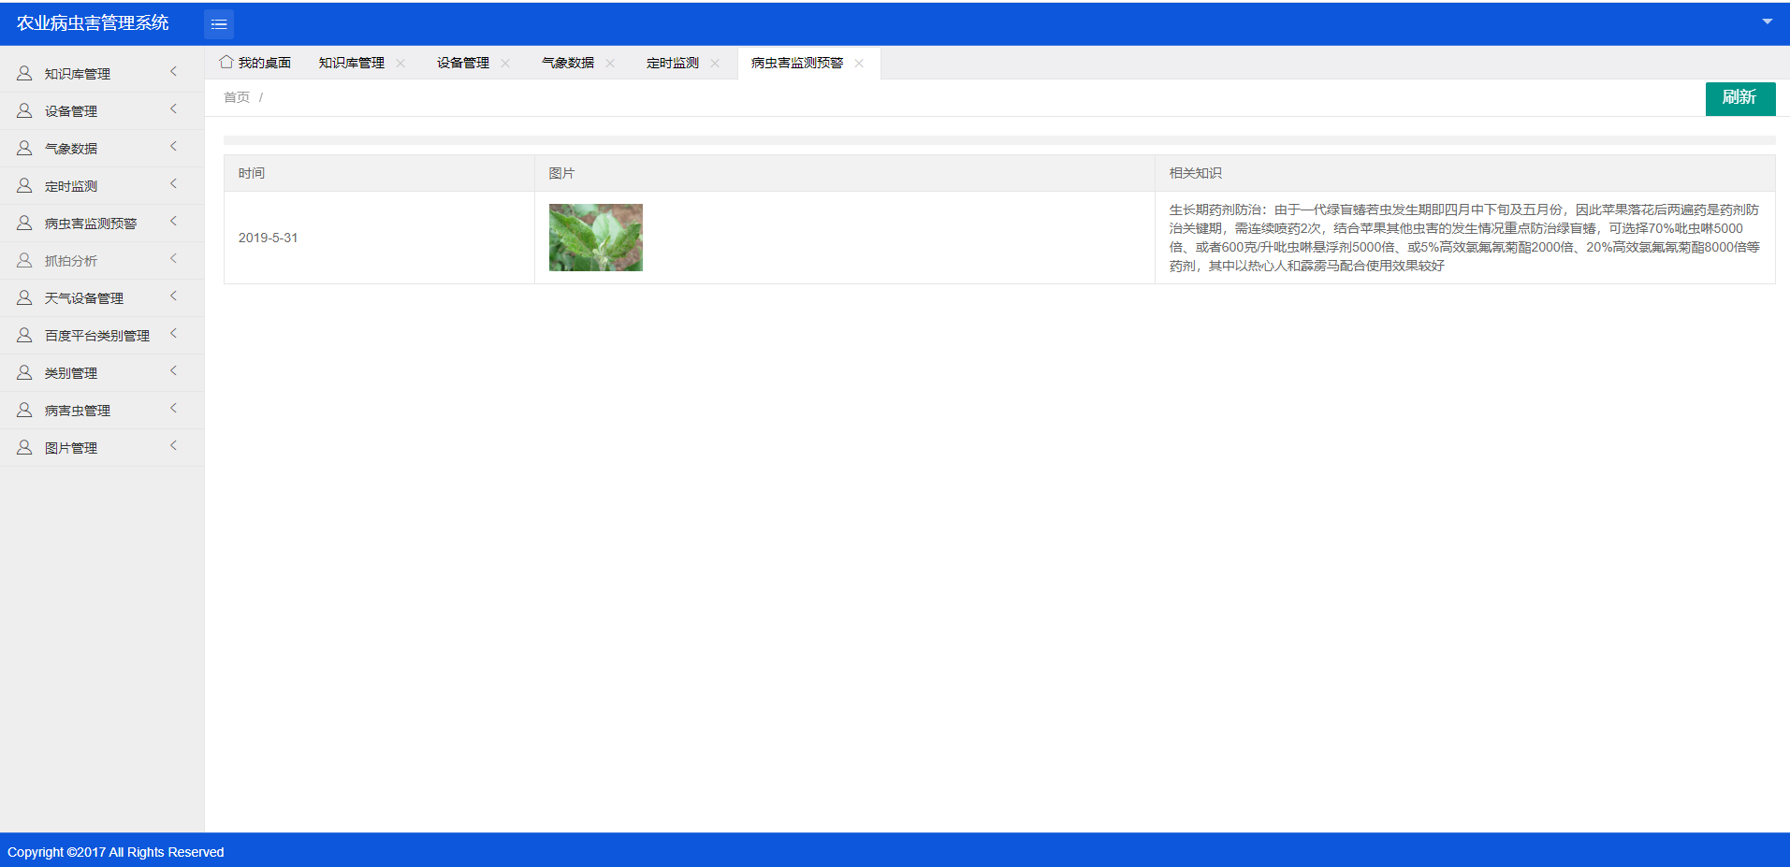Open the top-right user dropdown arrow
This screenshot has height=867, width=1790.
tap(1767, 22)
